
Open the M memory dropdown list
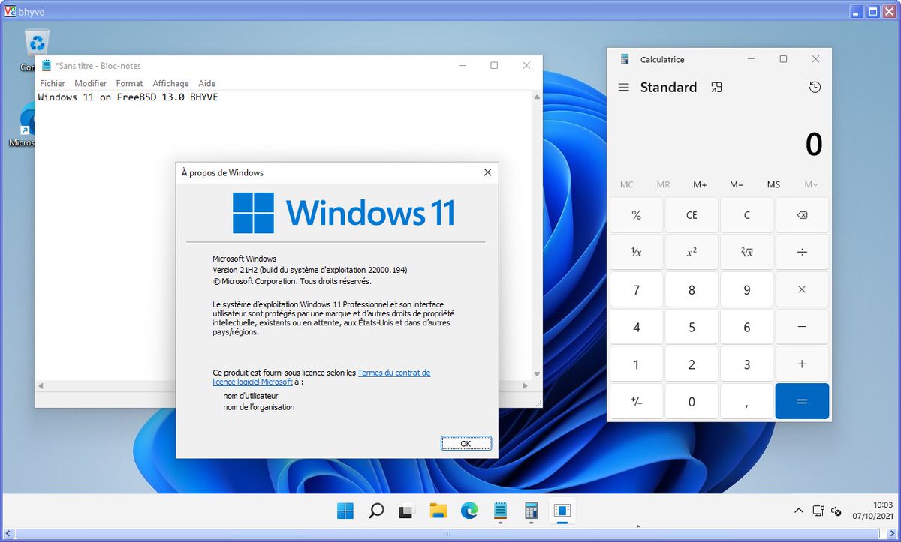click(811, 184)
